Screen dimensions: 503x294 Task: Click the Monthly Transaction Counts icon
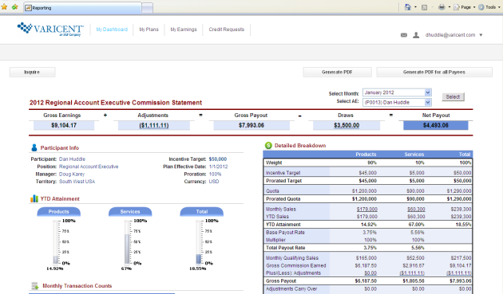(34, 286)
